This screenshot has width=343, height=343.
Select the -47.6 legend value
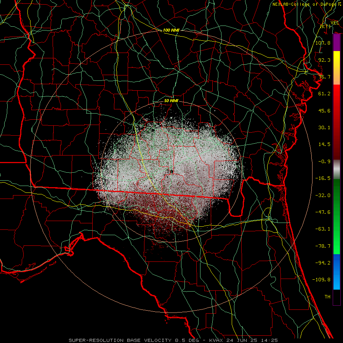[x=323, y=212]
